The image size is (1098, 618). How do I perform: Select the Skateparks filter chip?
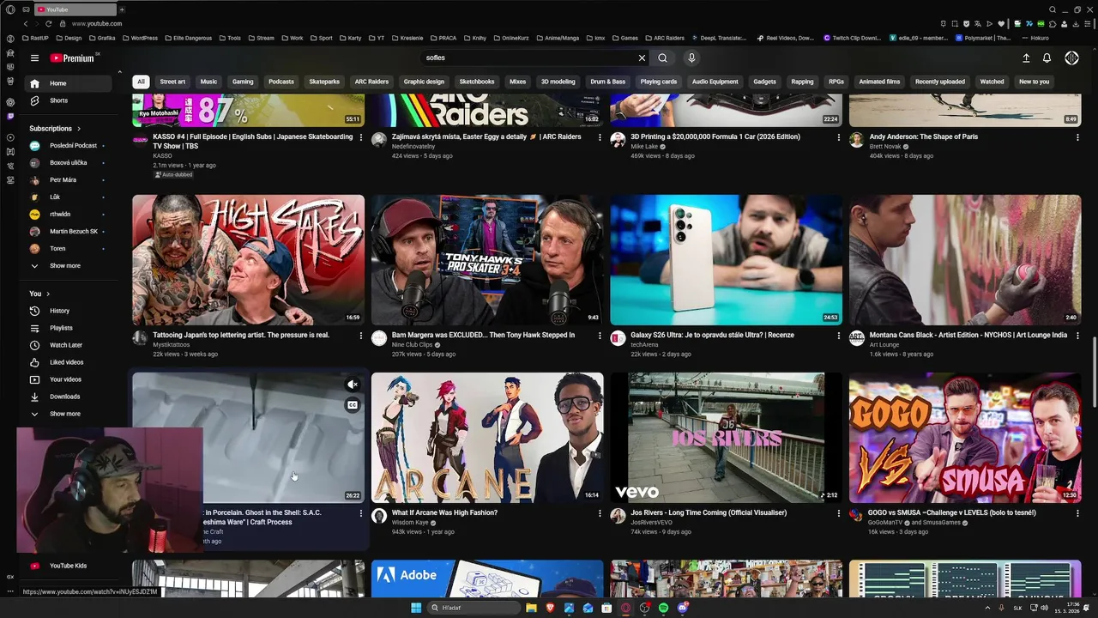tap(324, 82)
